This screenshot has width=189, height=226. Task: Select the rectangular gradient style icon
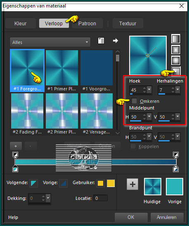(176, 50)
